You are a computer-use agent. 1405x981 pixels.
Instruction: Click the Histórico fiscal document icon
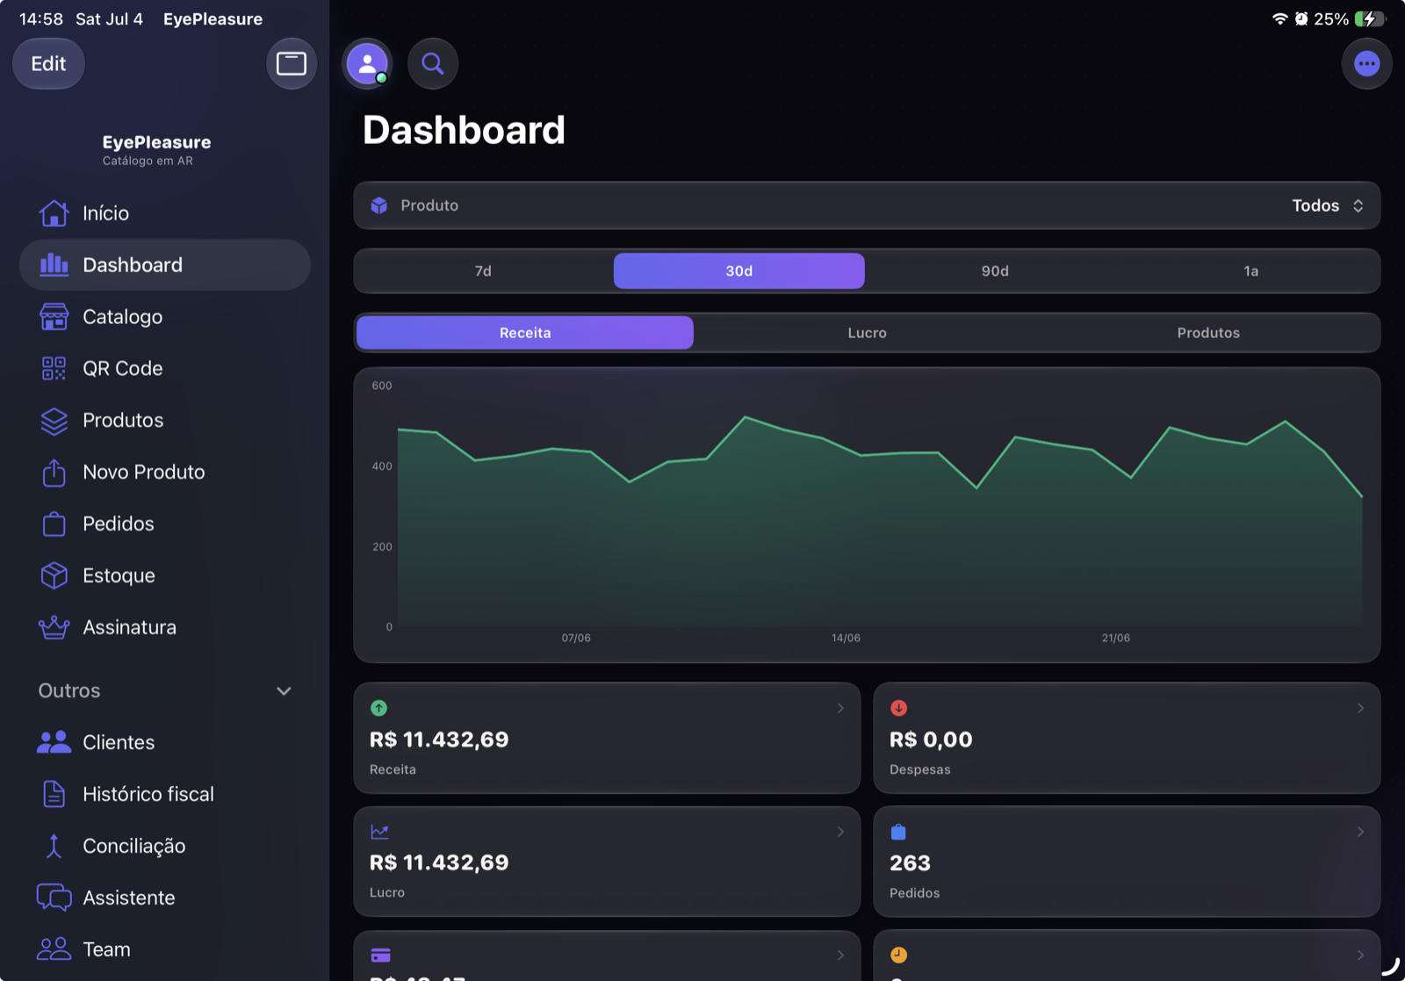54,794
